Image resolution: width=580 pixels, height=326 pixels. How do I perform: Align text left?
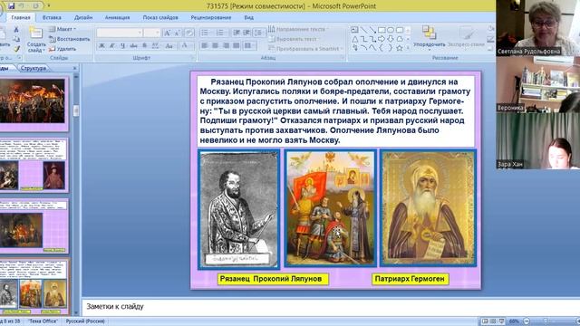(x=205, y=46)
